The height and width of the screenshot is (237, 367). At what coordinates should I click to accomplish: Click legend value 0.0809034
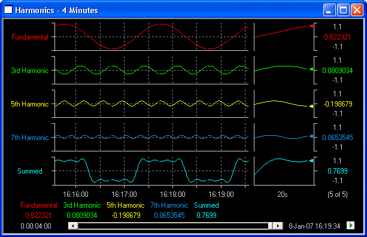click(81, 215)
